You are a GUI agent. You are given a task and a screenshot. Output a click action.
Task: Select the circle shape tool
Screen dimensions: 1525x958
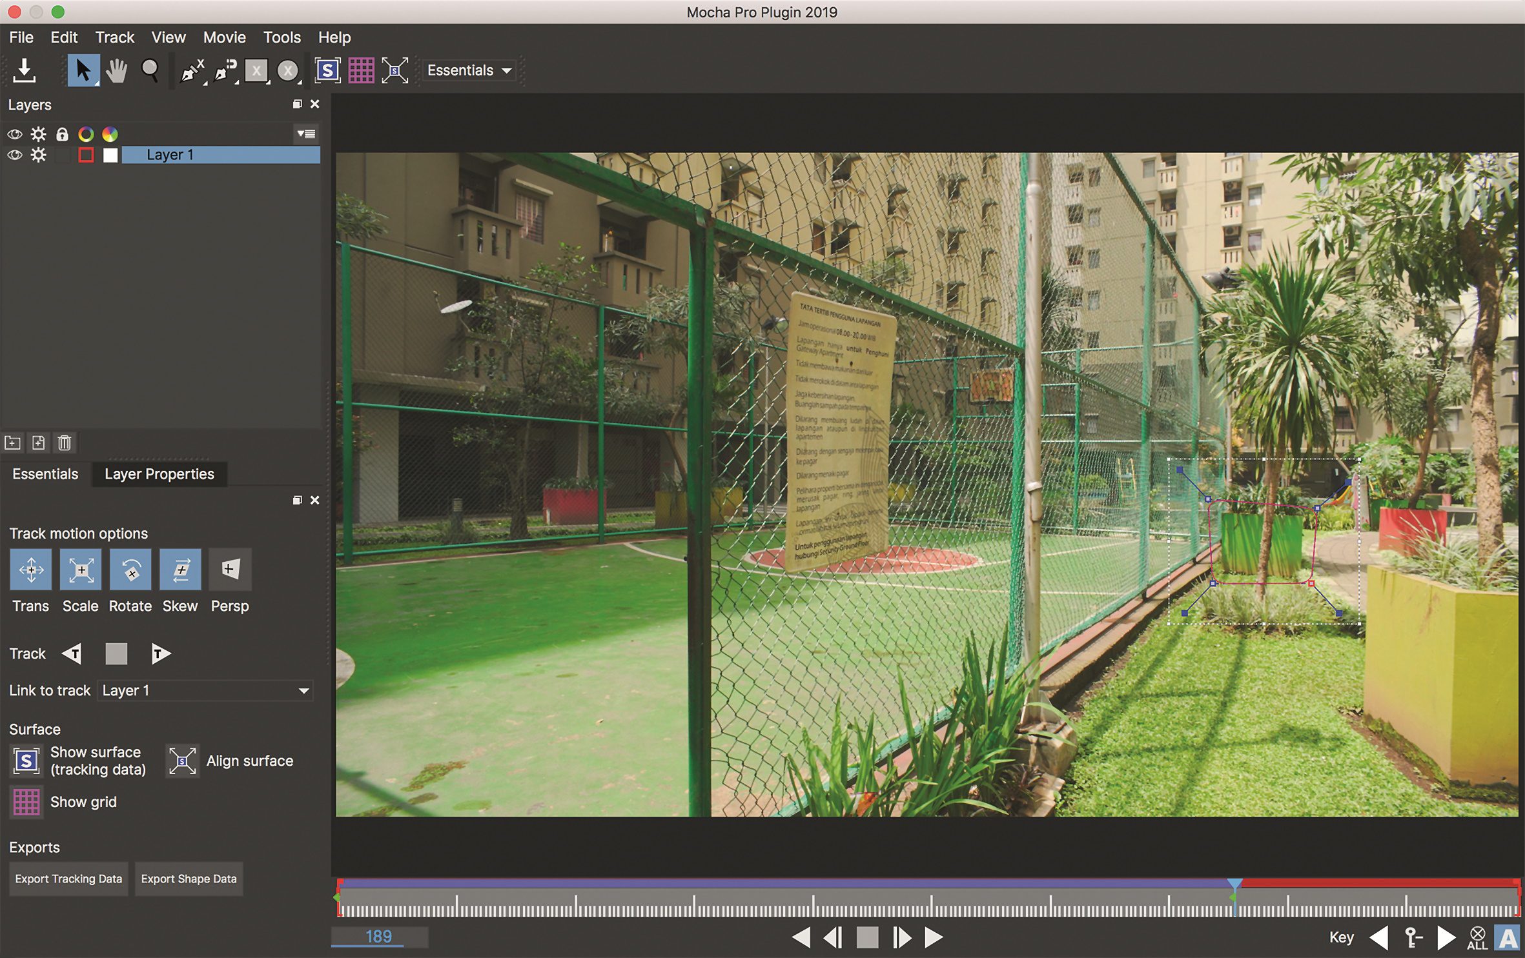289,71
